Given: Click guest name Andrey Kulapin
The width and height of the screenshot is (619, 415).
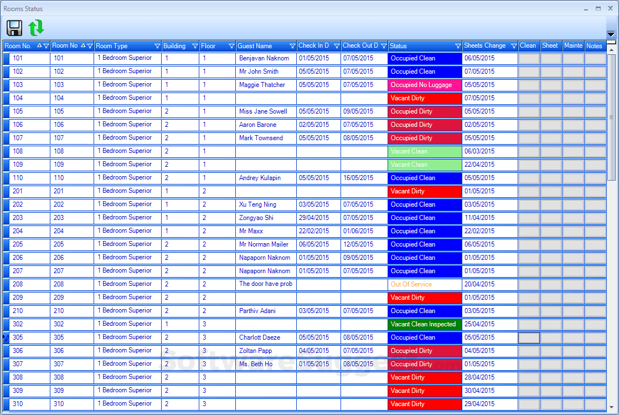Looking at the screenshot, I should pyautogui.click(x=260, y=178).
